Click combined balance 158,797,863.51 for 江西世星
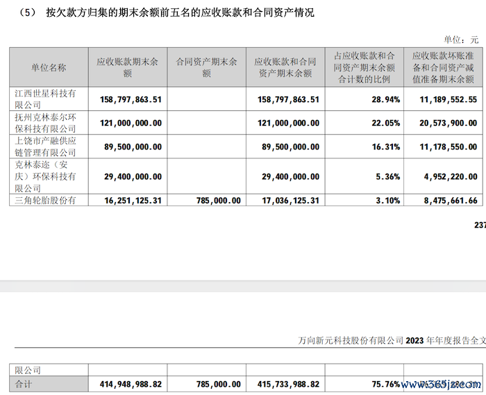The image size is (486, 395). click(288, 99)
